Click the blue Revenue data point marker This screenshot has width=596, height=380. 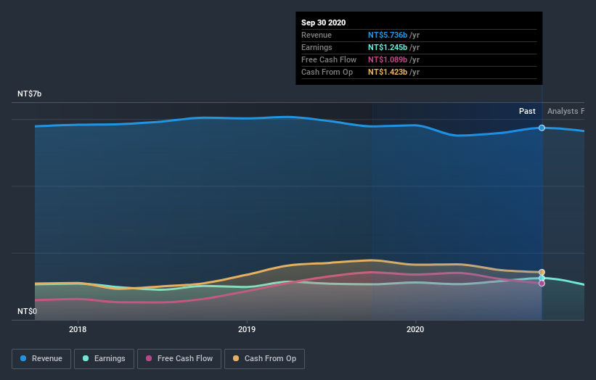click(x=542, y=128)
